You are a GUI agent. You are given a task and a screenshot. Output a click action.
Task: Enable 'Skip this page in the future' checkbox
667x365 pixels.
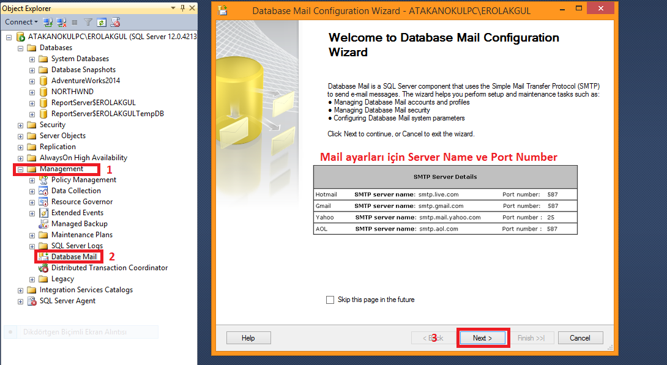(330, 300)
